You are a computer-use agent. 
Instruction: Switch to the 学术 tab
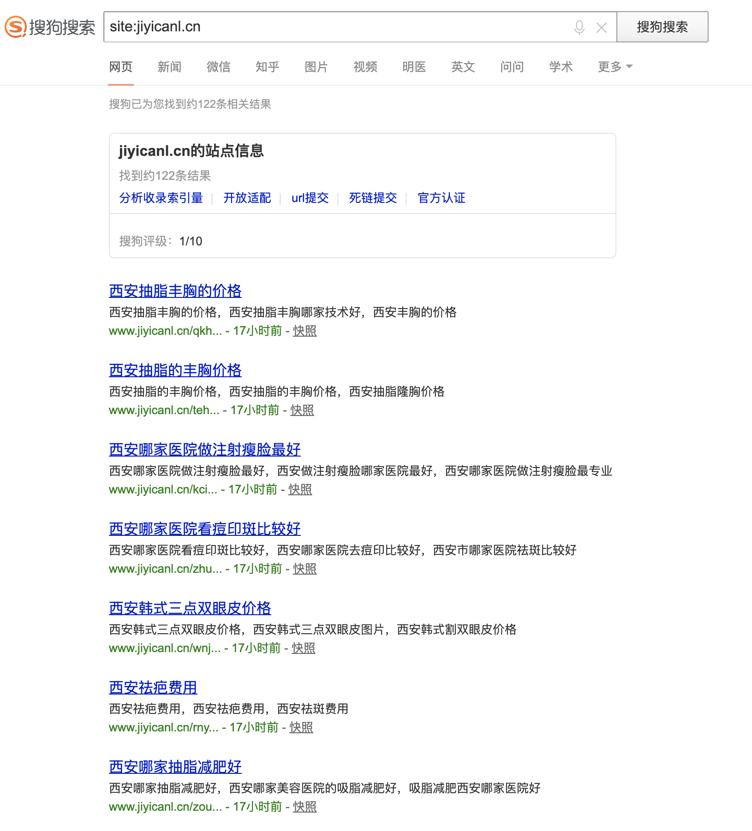(561, 67)
